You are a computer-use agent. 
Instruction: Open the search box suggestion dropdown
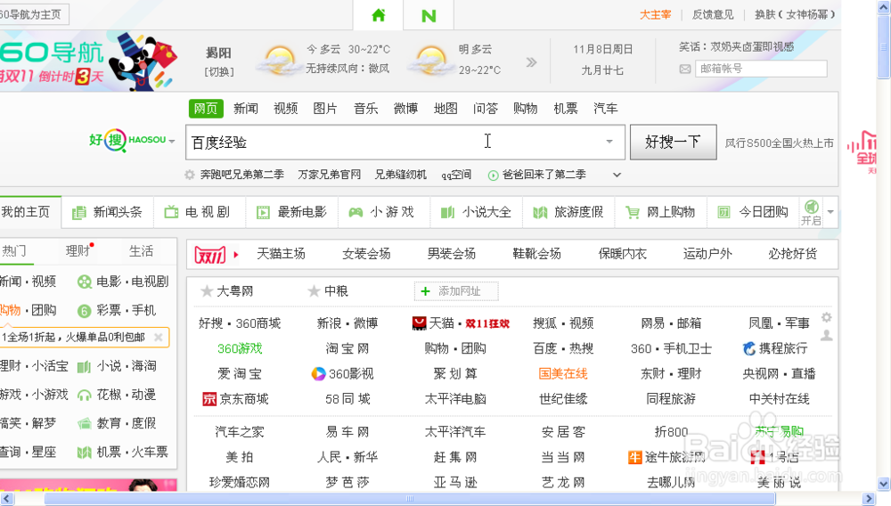pyautogui.click(x=609, y=142)
